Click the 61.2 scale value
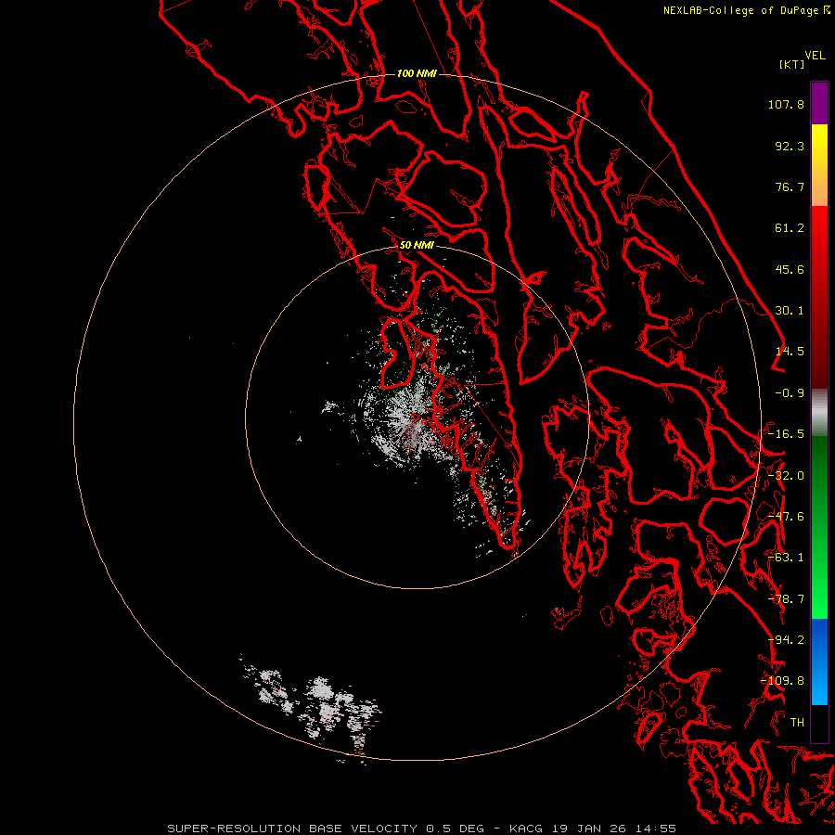 790,228
